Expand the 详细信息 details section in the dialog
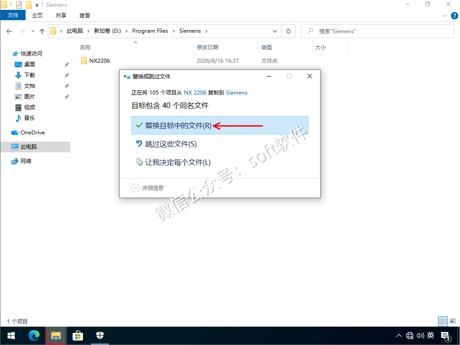The width and height of the screenshot is (460, 345). click(x=148, y=188)
